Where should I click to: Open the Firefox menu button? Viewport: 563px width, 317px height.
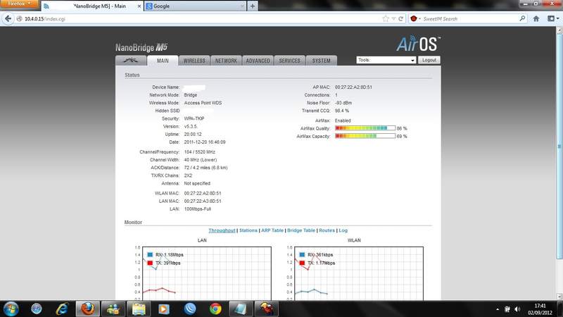coord(19,4)
